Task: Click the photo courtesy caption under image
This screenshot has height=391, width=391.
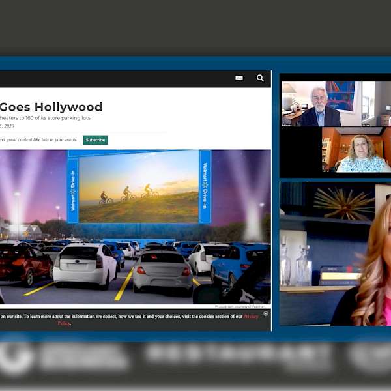Action: (x=240, y=306)
